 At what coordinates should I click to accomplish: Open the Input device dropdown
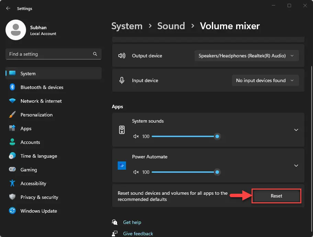[x=265, y=80]
